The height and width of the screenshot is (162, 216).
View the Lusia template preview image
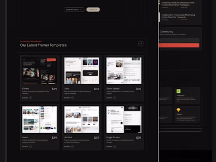pyautogui.click(x=40, y=120)
